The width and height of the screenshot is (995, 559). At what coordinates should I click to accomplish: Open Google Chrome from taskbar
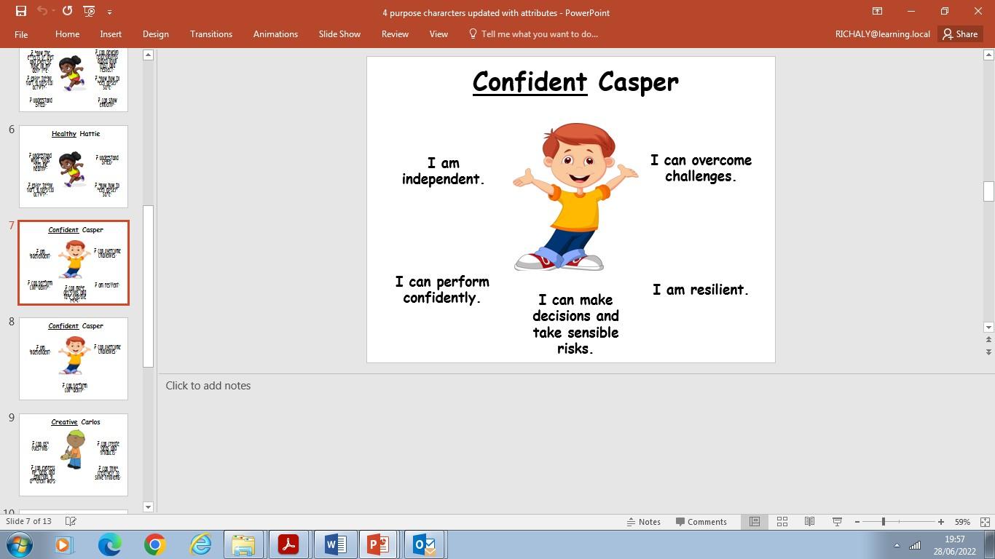tap(154, 544)
